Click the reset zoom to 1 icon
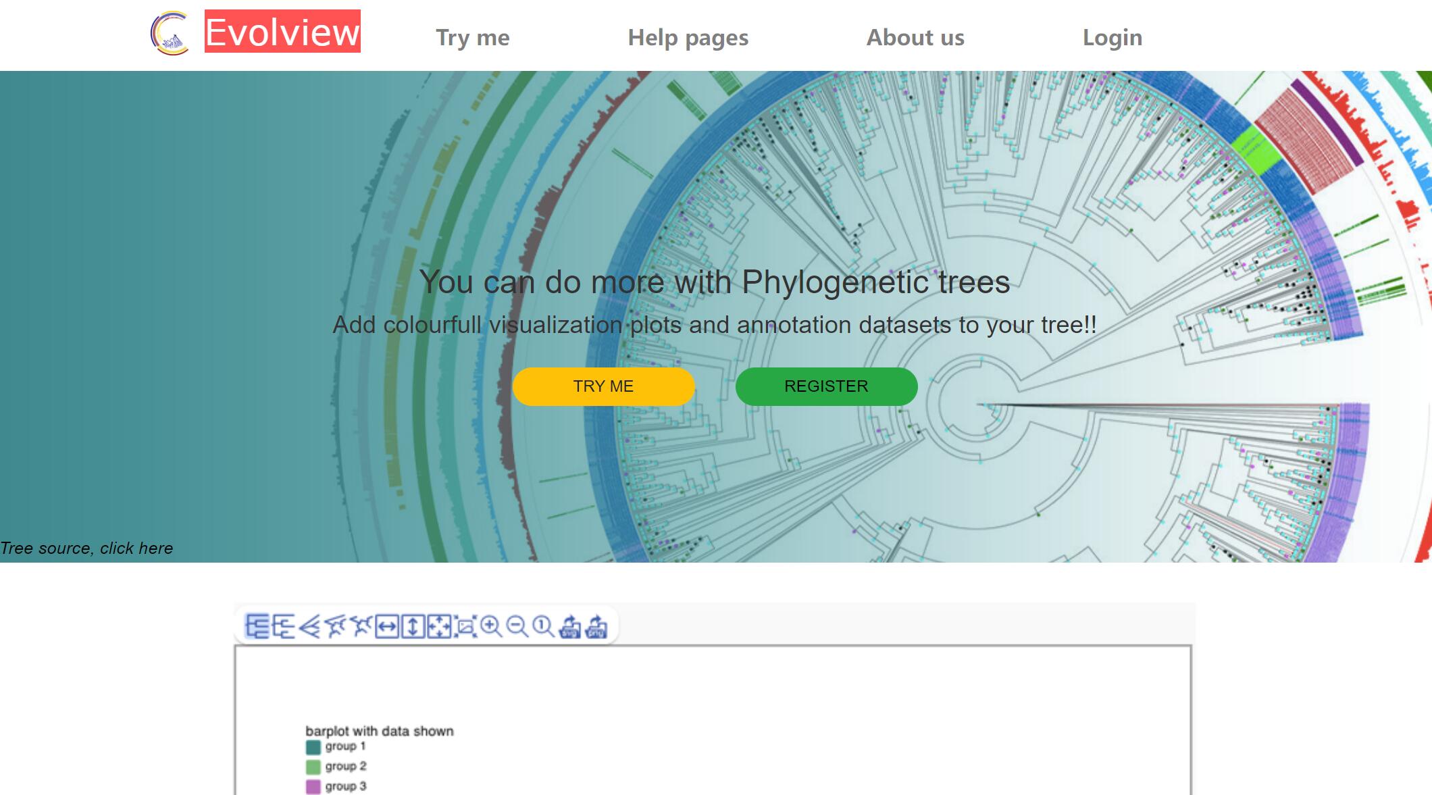This screenshot has width=1432, height=795. (x=543, y=626)
